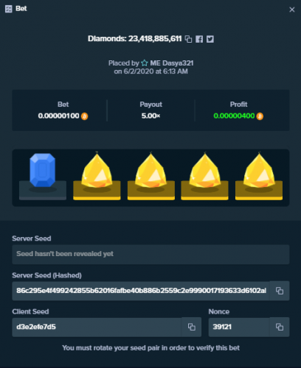Click the 5.00× payout value
Viewport: 301px width, 368px height.
point(150,116)
